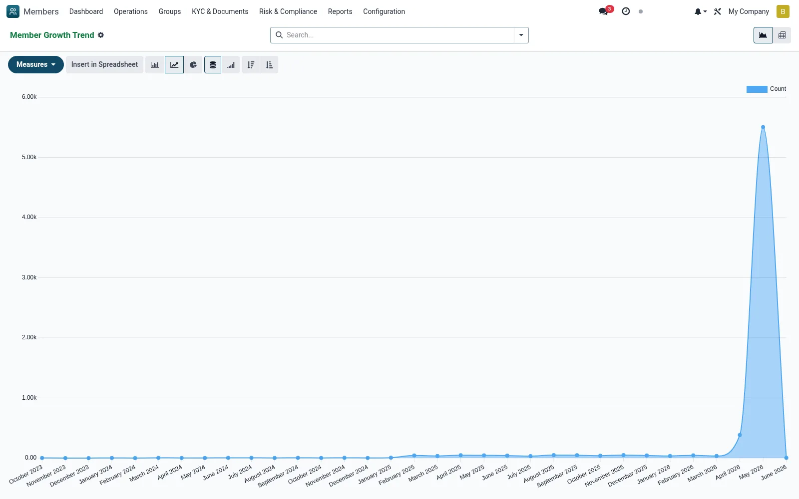Open the Dashboard menu
Image resolution: width=799 pixels, height=499 pixels.
(x=86, y=11)
